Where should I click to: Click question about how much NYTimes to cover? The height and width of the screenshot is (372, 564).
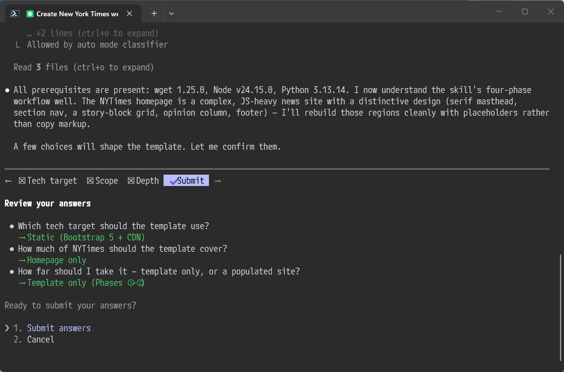pyautogui.click(x=123, y=249)
